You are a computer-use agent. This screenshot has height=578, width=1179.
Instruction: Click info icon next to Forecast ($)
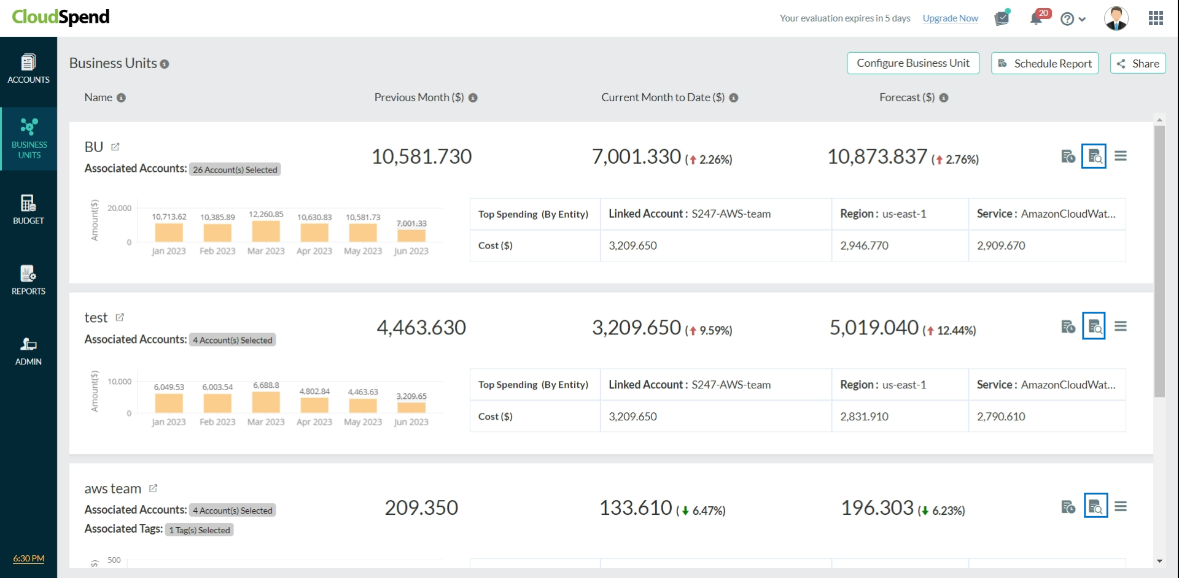pyautogui.click(x=944, y=98)
